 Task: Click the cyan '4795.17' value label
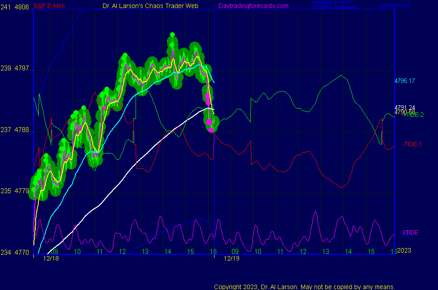405,81
